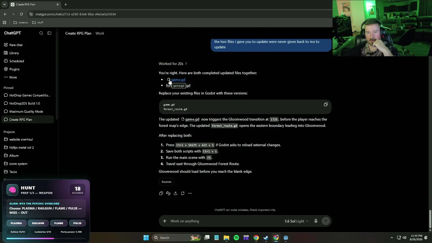Add an attachment with the plus icon
The height and width of the screenshot is (243, 432).
(165, 221)
